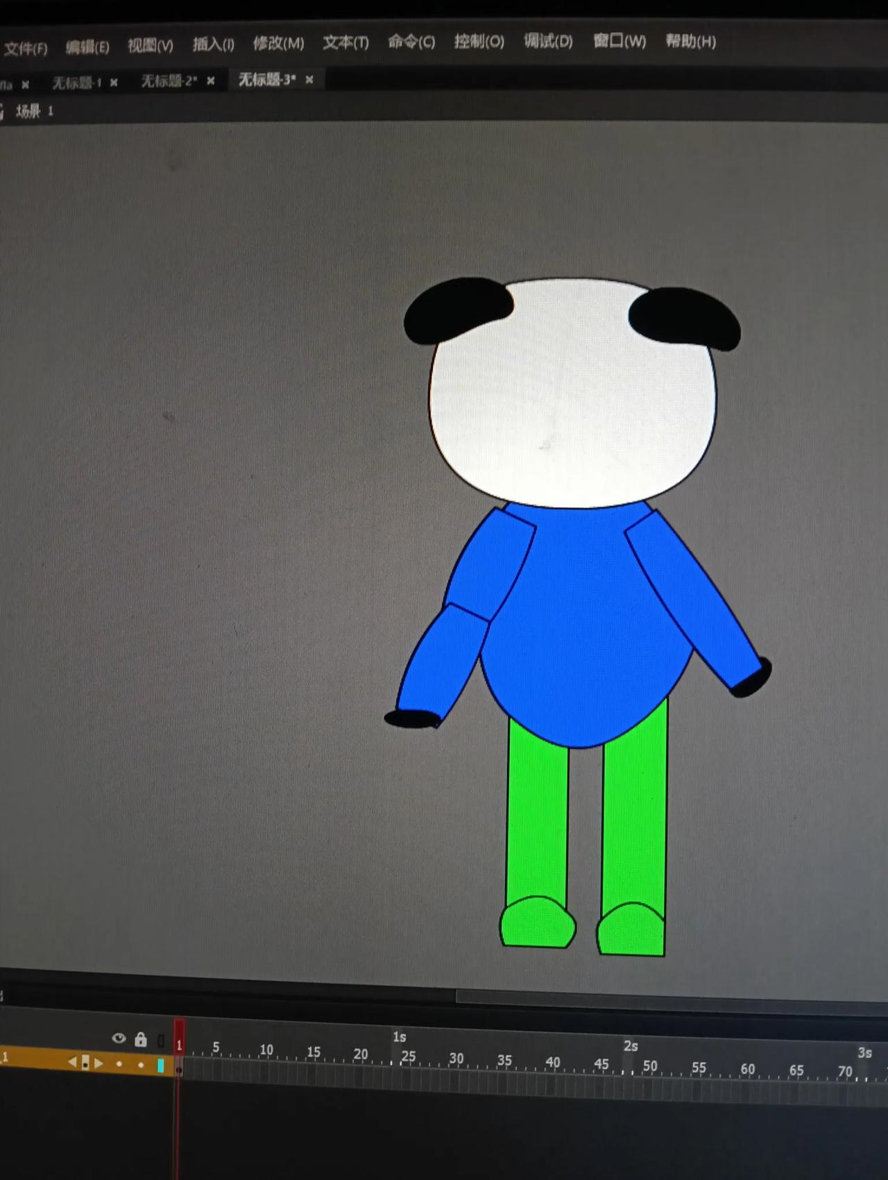Click frame 10 on timeline ruler
888x1180 pixels.
[x=266, y=1050]
